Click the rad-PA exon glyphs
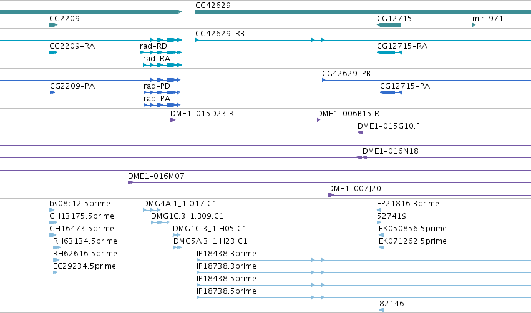531x313 pixels. [x=162, y=105]
